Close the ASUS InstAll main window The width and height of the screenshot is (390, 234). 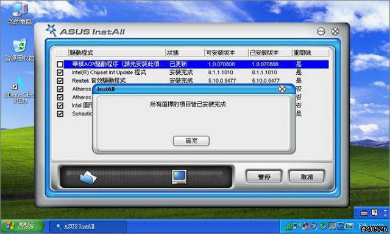[335, 31]
